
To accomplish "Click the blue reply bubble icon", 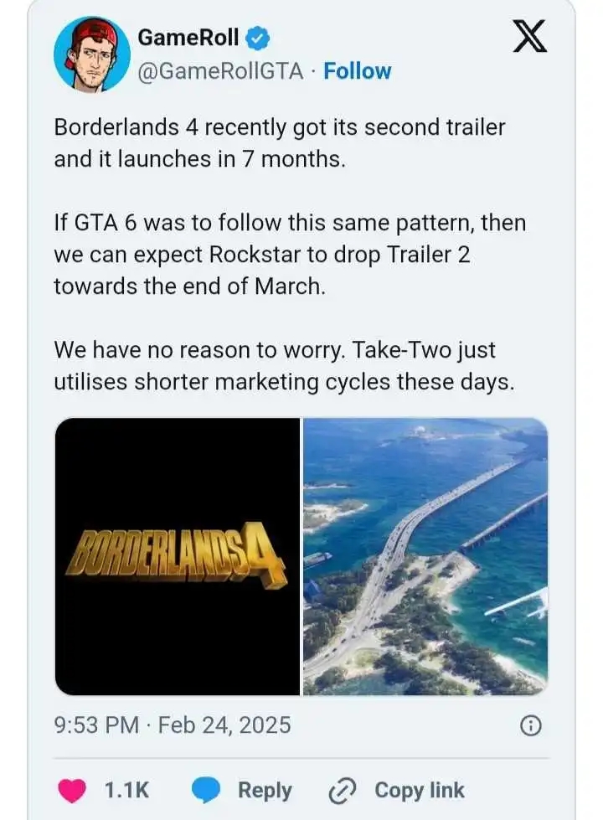I will (x=205, y=790).
